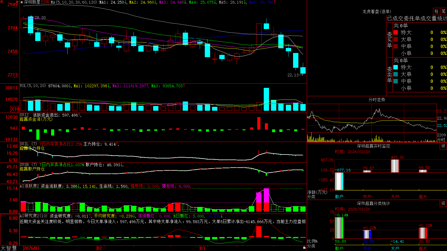Screen dimensions: 447x251
Task: Click the cyan 大户 label under the classification stats
Action: click(x=395, y=248)
